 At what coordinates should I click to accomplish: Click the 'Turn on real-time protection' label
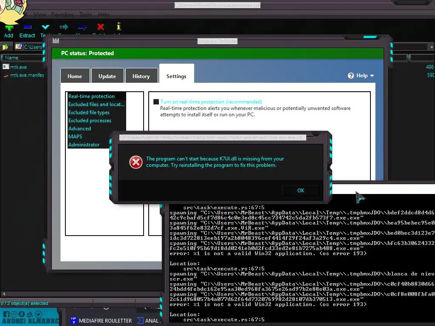(x=211, y=102)
